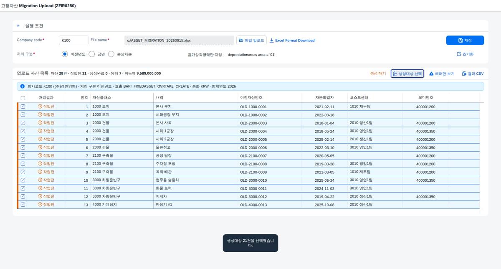Uncheck the row 9 옥외 배관 checkbox
The width and height of the screenshot is (501, 269).
click(23, 172)
